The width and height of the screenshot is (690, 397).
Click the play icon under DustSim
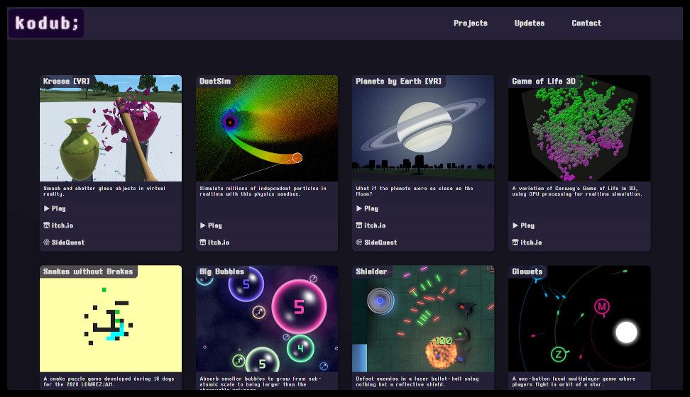pos(202,225)
